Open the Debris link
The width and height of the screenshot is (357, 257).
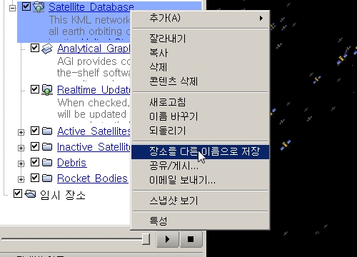[72, 163]
